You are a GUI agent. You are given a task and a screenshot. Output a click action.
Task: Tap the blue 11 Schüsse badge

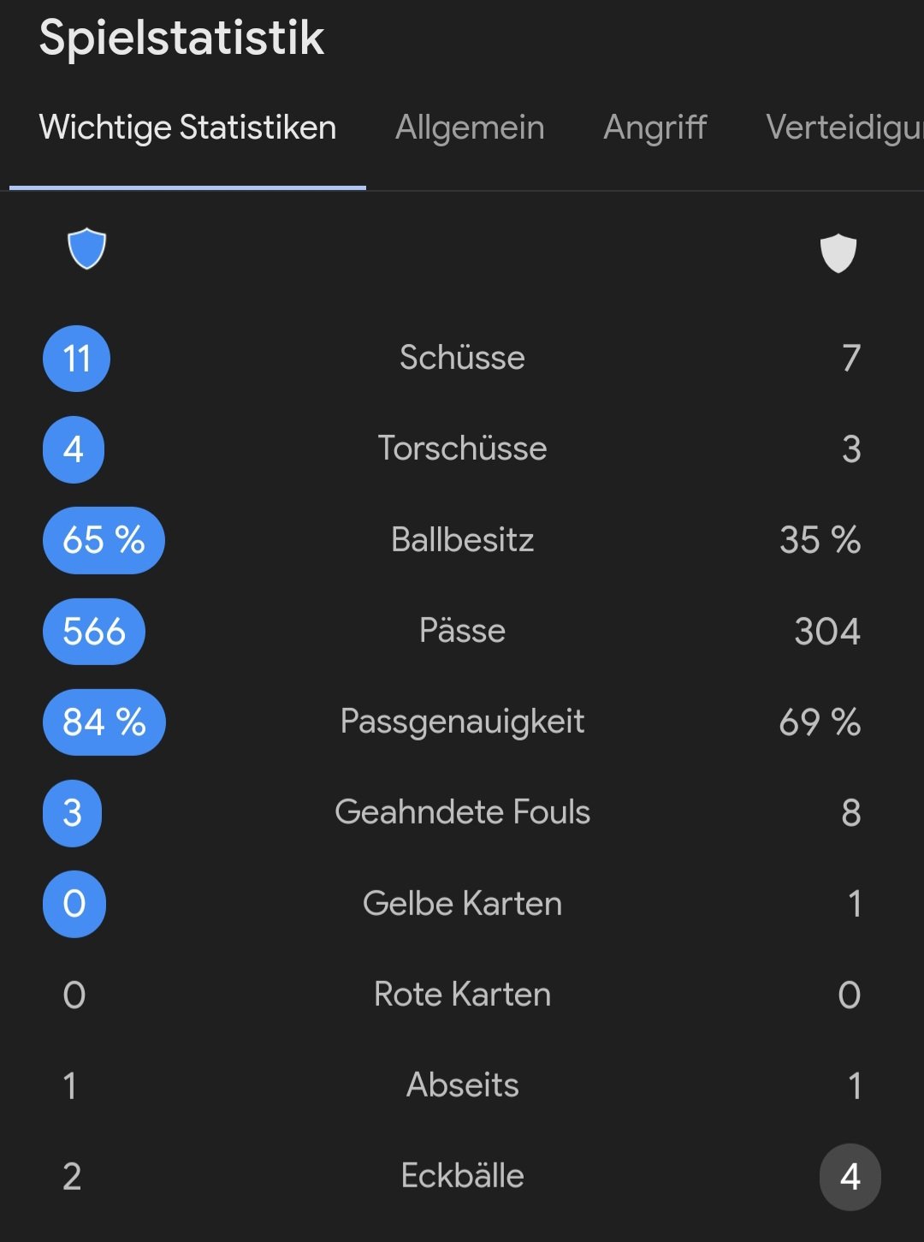[76, 359]
